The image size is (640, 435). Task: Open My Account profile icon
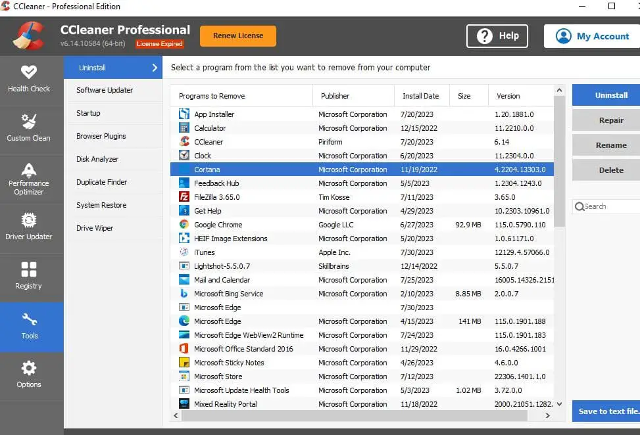(563, 36)
